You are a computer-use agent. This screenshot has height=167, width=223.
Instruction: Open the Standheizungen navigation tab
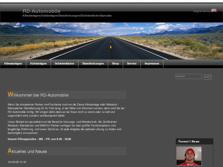[93, 64]
